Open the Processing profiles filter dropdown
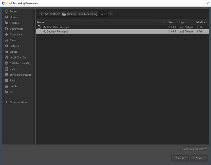The image size is (211, 165). (194, 149)
